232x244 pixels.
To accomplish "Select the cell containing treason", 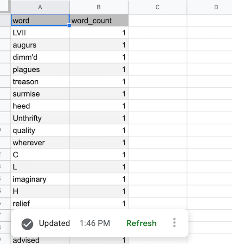I will 40,82.
